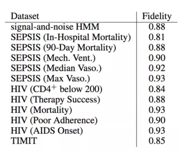Click SEPSIS (In-Hospital Mortality) dataset name

coord(71,37)
